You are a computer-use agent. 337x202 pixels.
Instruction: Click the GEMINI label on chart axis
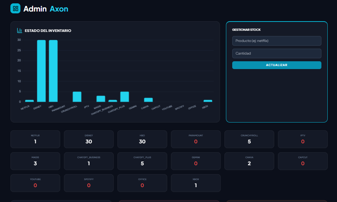[x=133, y=107]
